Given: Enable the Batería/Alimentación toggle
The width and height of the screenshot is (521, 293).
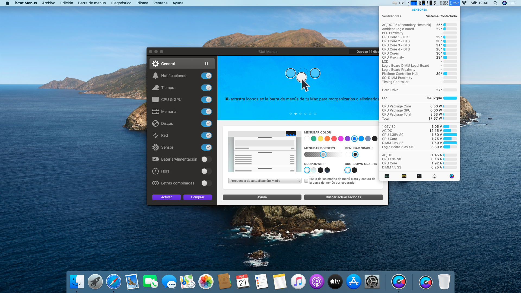Looking at the screenshot, I should 206,159.
